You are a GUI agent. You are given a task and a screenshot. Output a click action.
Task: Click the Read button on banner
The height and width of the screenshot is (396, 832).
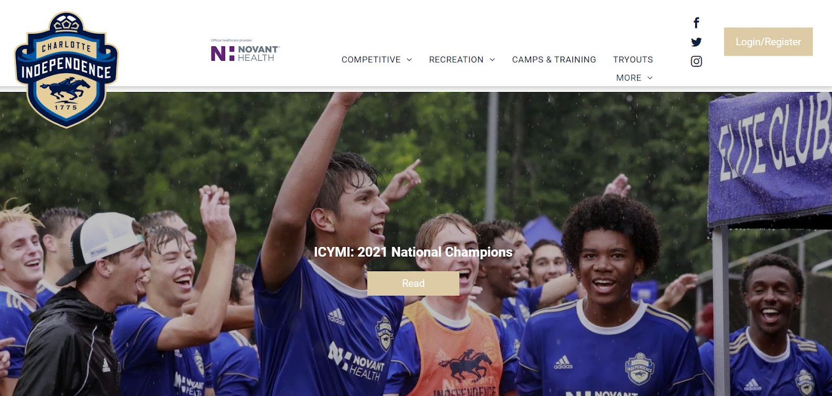click(413, 283)
